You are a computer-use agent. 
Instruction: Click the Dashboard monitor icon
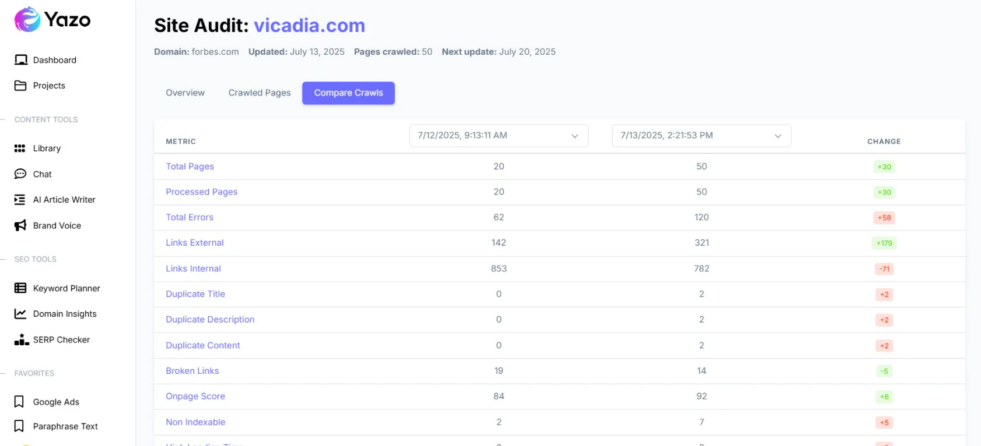[21, 60]
